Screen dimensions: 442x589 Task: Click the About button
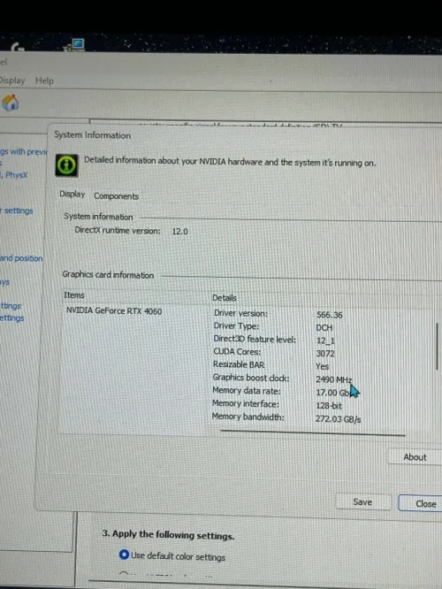point(415,456)
